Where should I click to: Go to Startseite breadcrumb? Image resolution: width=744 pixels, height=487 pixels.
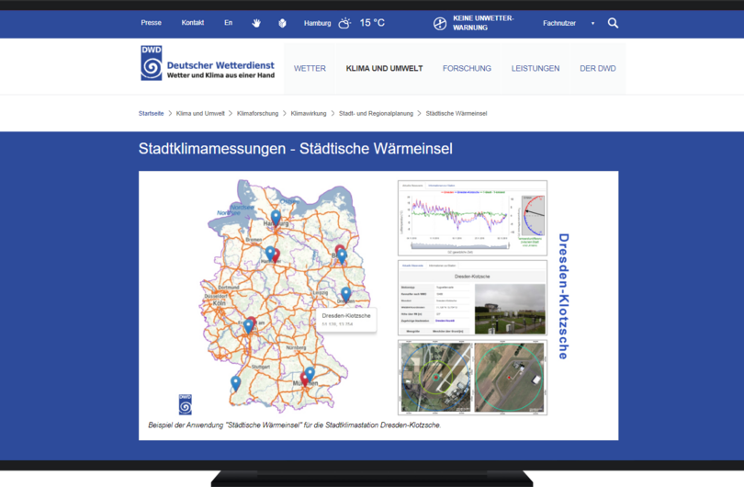tap(151, 113)
